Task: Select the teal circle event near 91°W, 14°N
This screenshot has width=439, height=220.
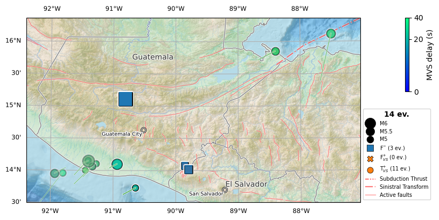Action: click(x=117, y=164)
